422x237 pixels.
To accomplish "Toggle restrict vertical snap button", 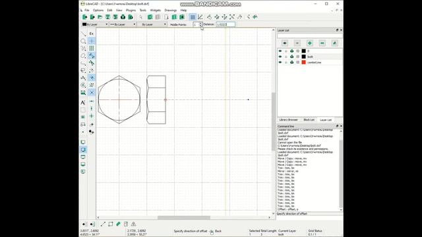I will 92,109.
